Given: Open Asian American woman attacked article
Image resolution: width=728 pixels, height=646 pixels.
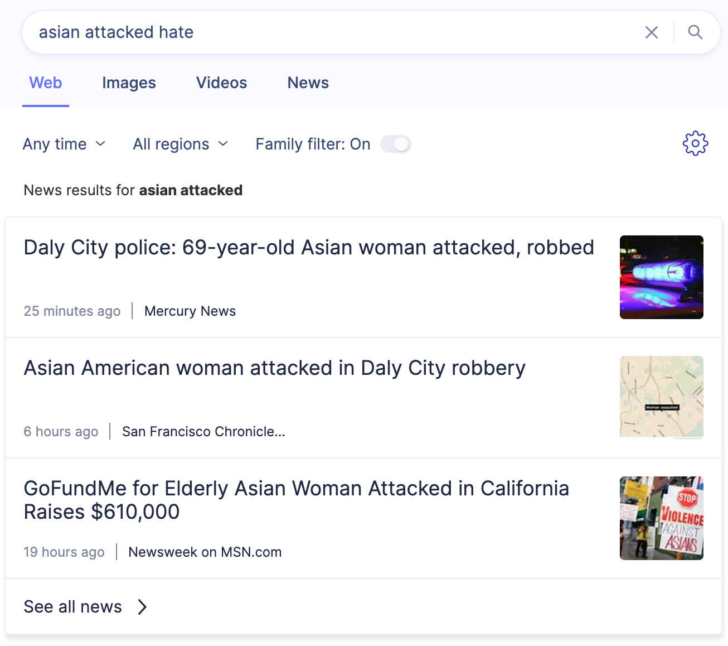Looking at the screenshot, I should [x=274, y=368].
